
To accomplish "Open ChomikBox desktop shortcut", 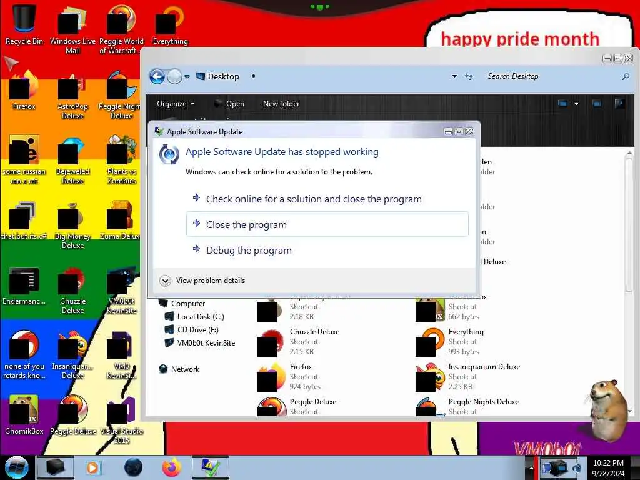I will 24,415.
